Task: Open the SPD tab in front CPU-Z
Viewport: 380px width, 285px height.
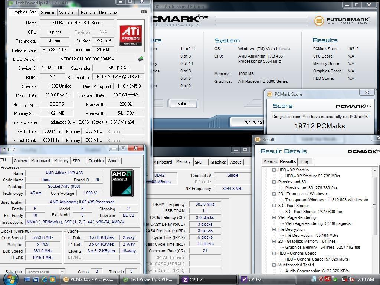Action: coord(76,161)
